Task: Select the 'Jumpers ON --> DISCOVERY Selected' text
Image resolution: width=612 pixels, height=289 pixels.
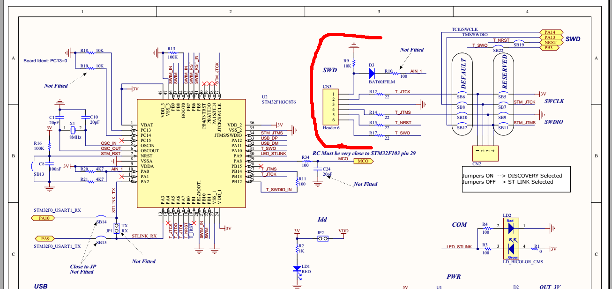Action: point(512,176)
